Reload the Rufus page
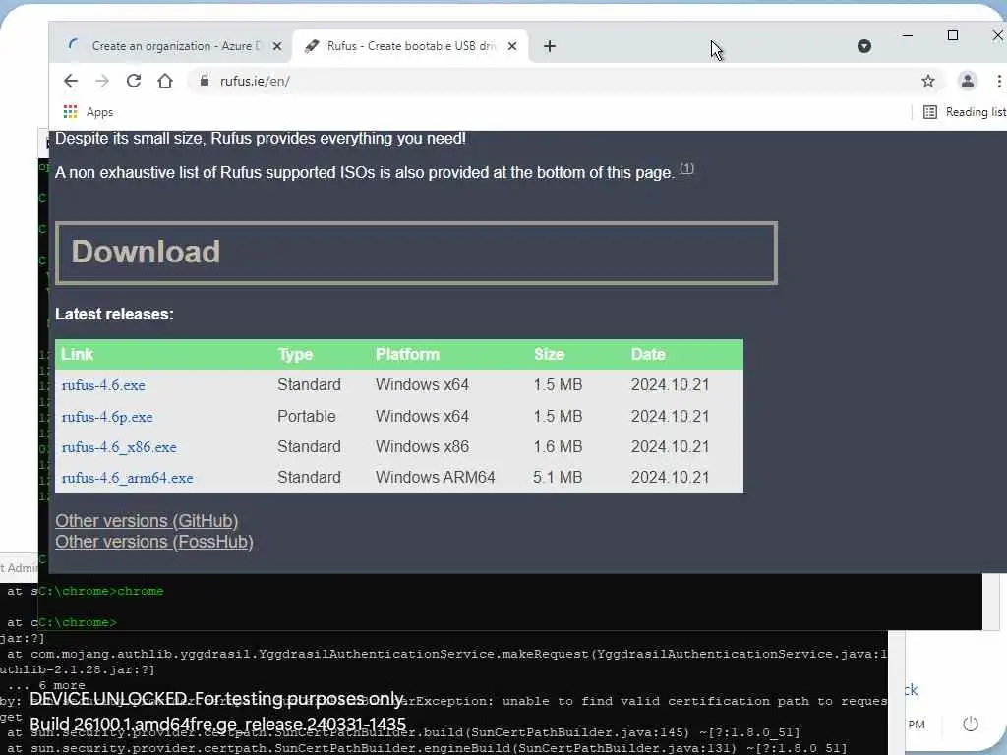This screenshot has width=1007, height=755. [x=134, y=81]
